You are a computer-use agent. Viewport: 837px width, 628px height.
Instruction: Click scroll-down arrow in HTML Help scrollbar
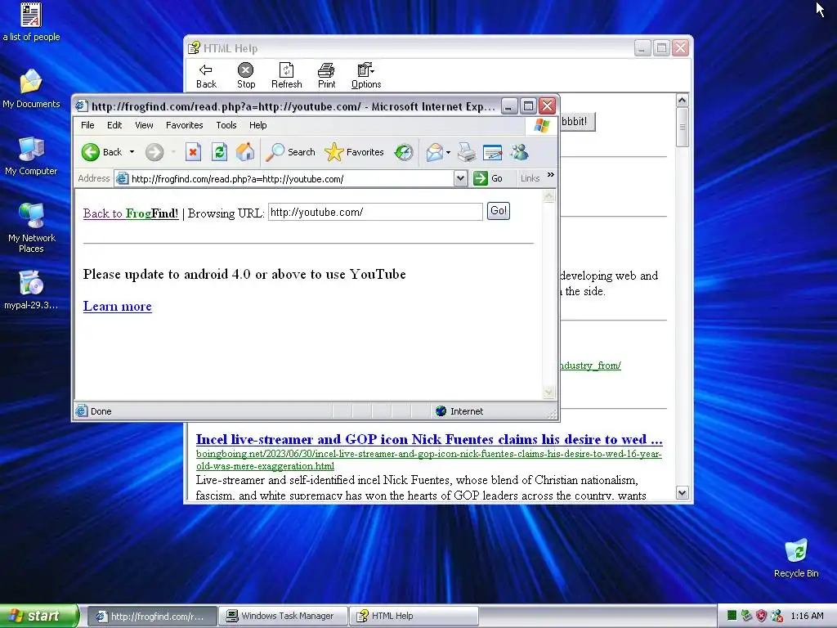click(x=683, y=493)
